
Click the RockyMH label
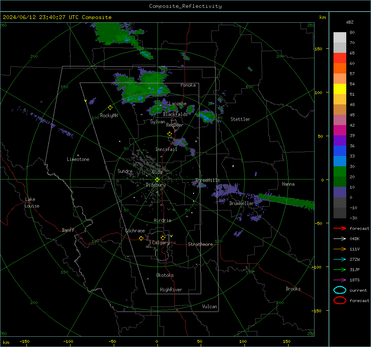(109, 116)
